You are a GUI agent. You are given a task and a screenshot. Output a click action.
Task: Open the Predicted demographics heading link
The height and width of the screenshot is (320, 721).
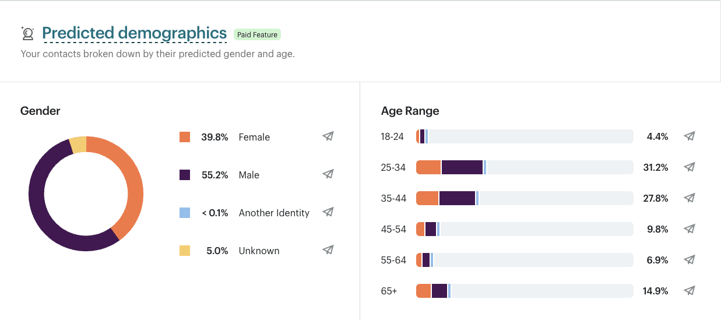coord(134,33)
